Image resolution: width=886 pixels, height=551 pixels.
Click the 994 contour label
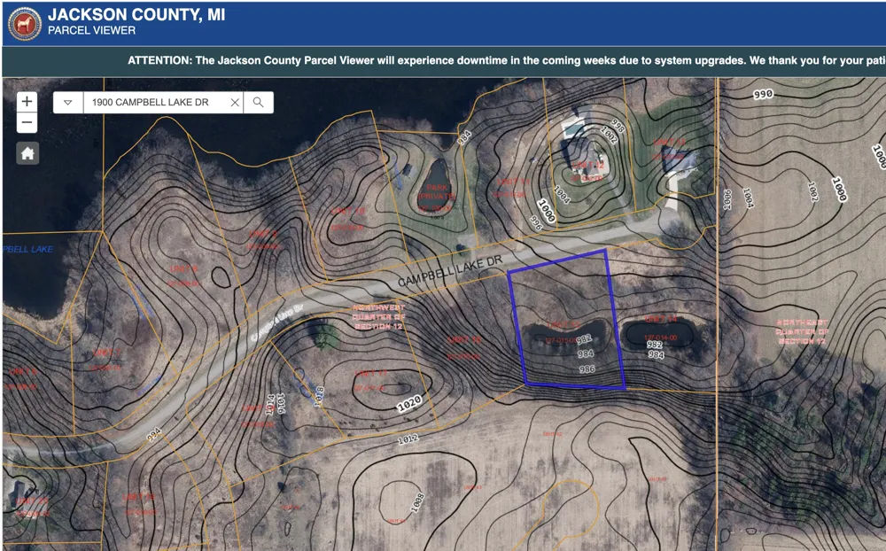tap(153, 434)
